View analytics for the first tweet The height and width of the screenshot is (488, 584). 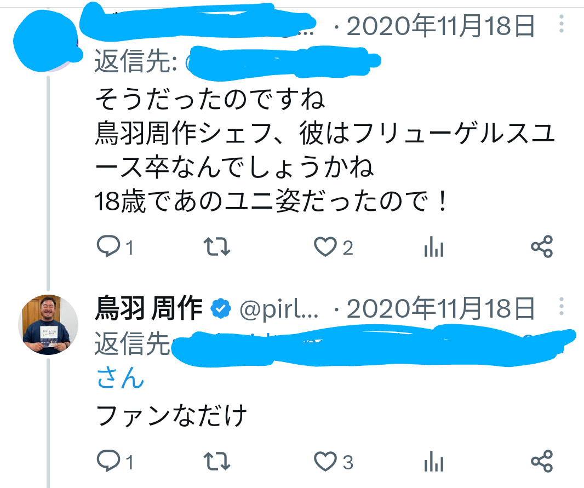[434, 246]
